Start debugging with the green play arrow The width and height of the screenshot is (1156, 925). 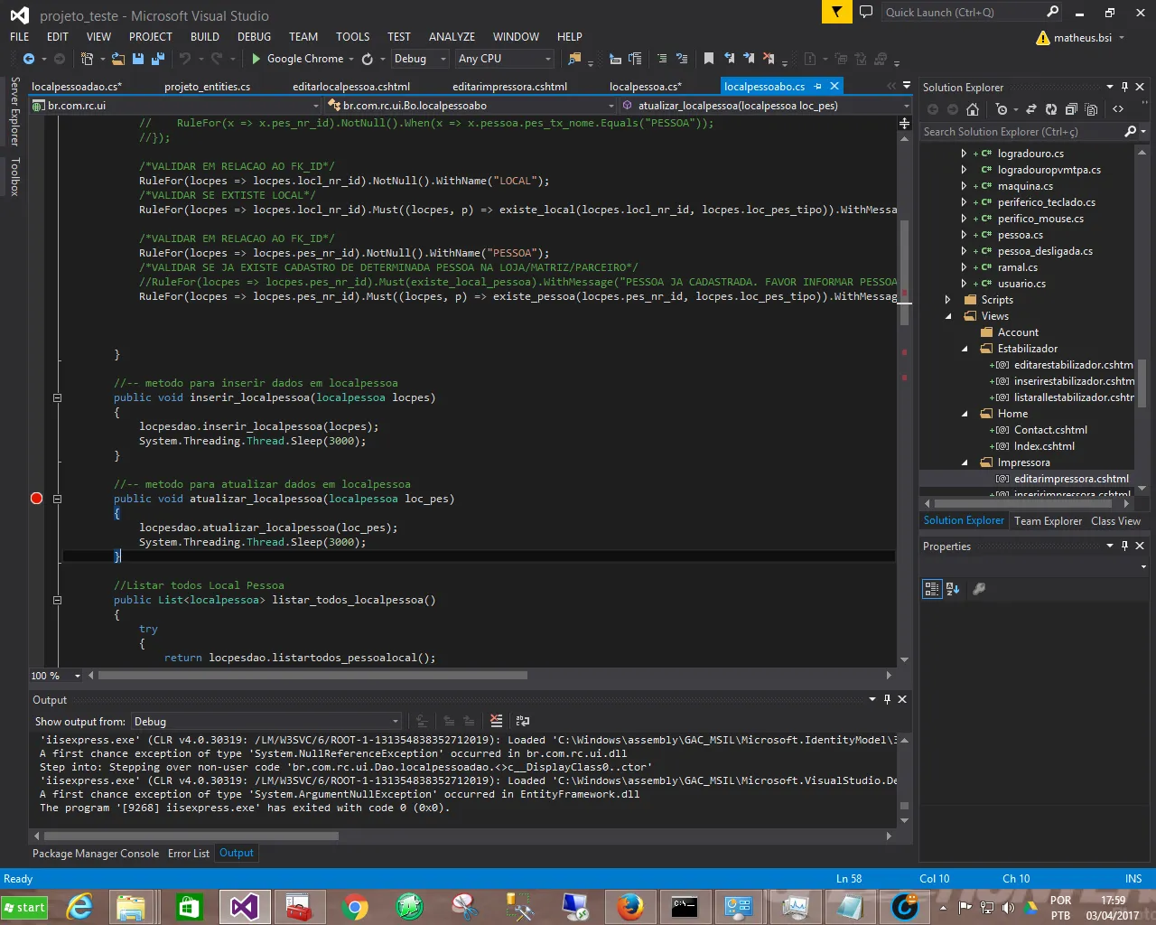256,59
